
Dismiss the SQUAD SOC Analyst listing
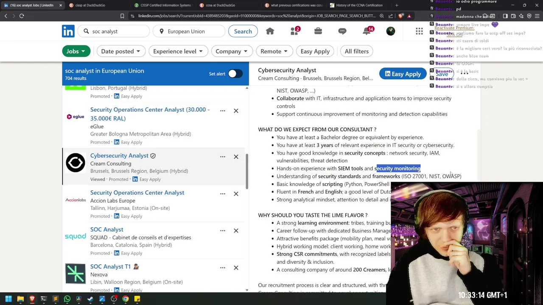(236, 230)
